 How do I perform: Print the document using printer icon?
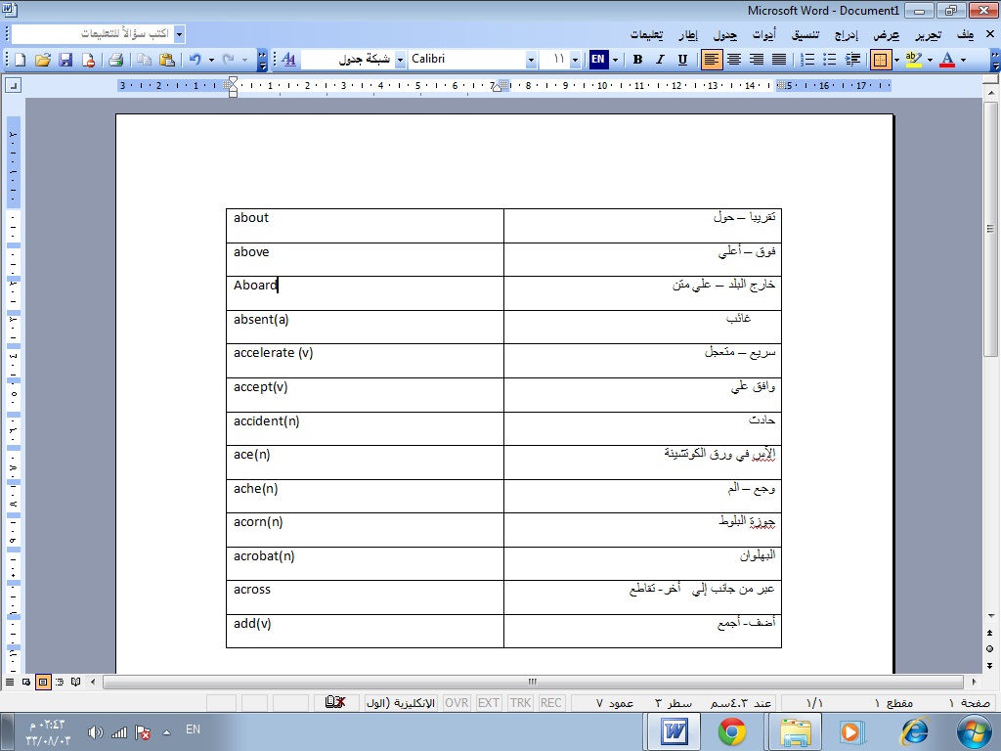click(x=115, y=60)
